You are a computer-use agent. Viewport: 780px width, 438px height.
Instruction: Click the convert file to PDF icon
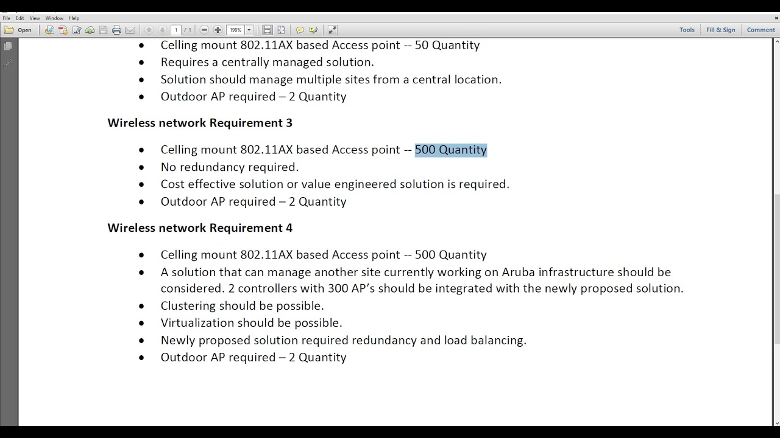pyautogui.click(x=49, y=30)
